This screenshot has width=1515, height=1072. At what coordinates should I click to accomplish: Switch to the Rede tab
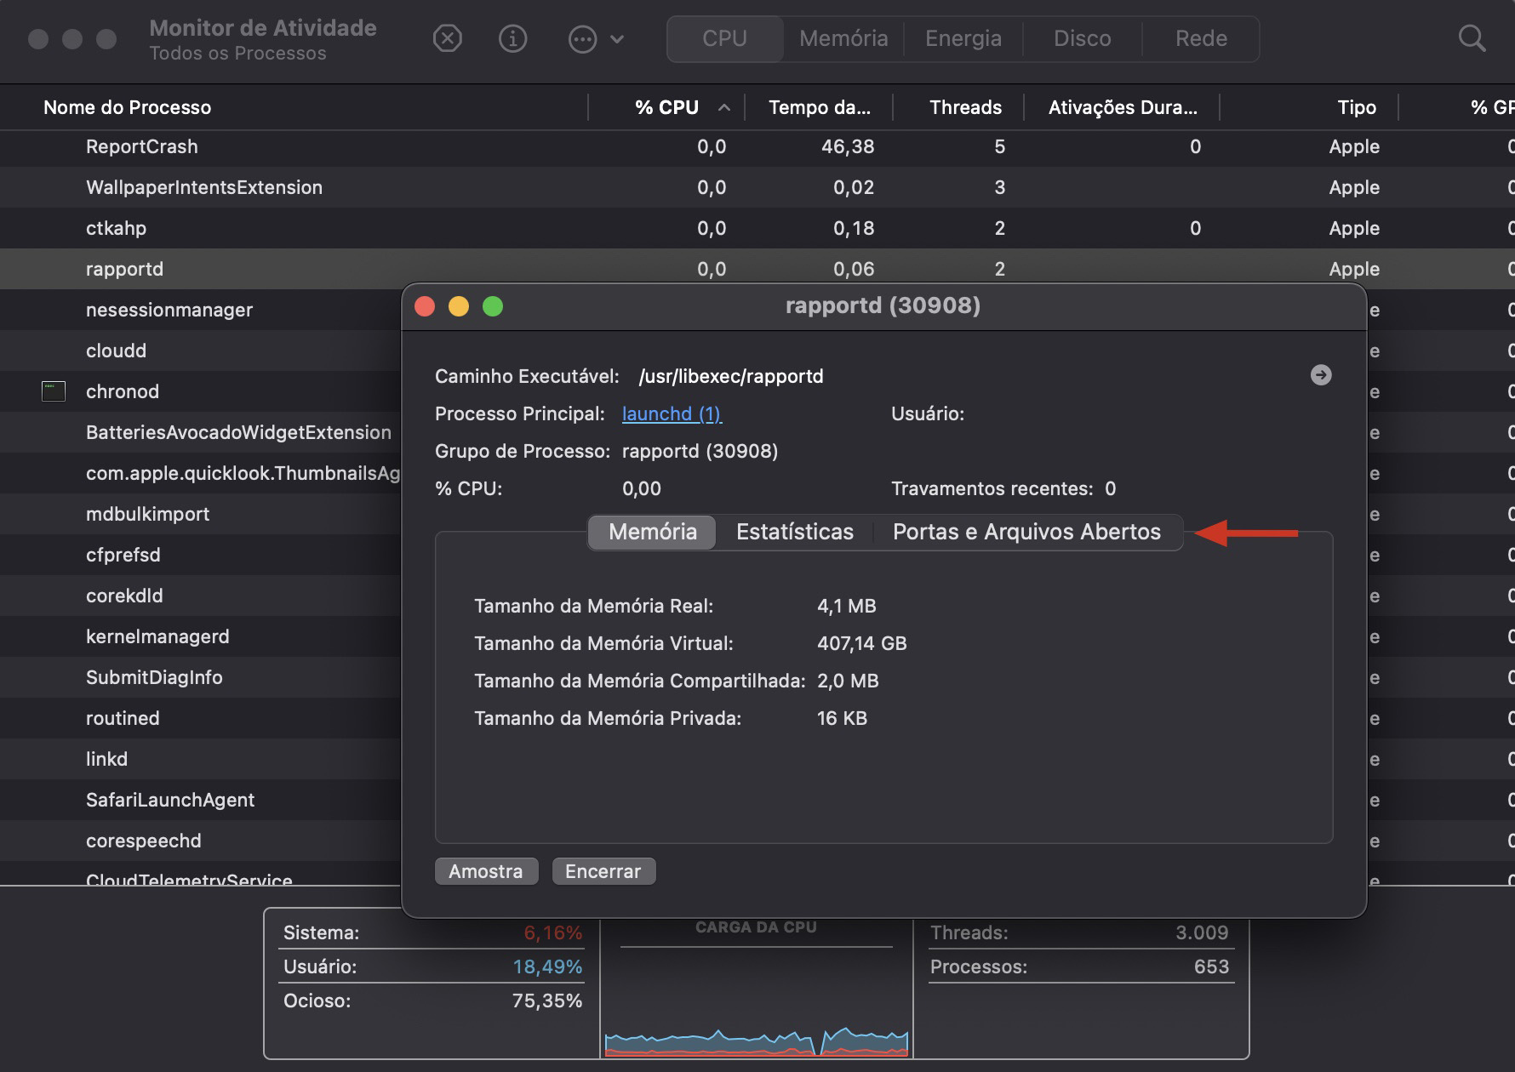click(1200, 38)
